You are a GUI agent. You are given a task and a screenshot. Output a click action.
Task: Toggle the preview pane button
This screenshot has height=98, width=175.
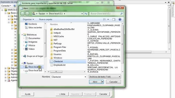114,19
